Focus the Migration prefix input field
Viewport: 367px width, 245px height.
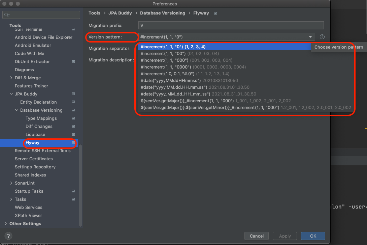(x=231, y=25)
